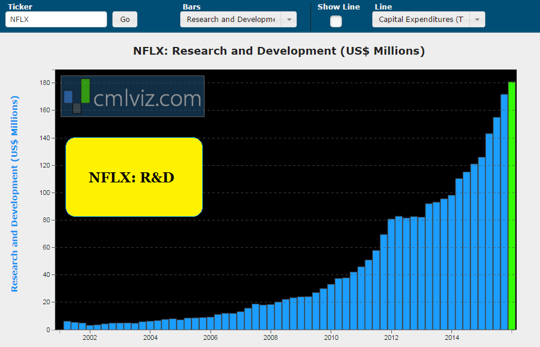The image size is (540, 347).
Task: Click the 2010 x-axis label
Action: (331, 337)
